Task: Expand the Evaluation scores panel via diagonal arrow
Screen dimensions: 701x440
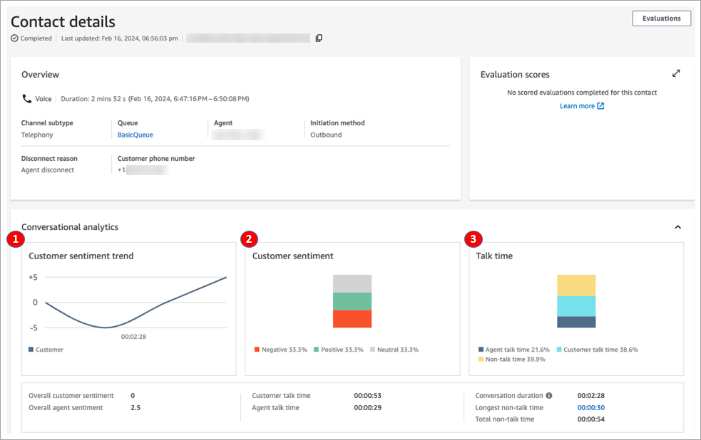Action: (676, 73)
